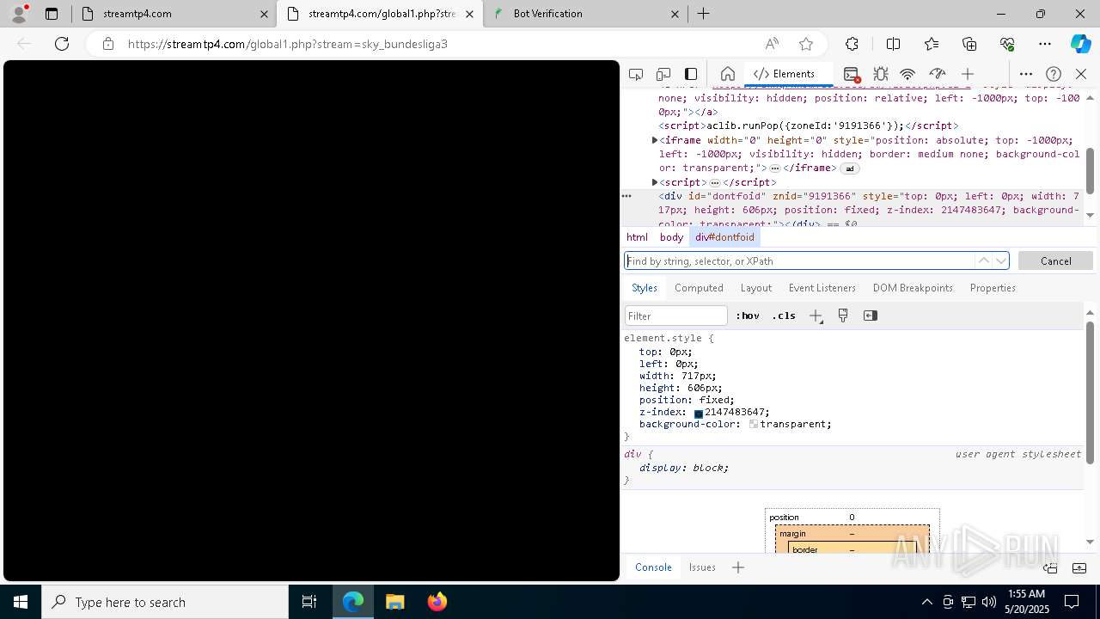This screenshot has width=1100, height=619.
Task: Open browser Extensions puzzle icon
Action: click(852, 44)
